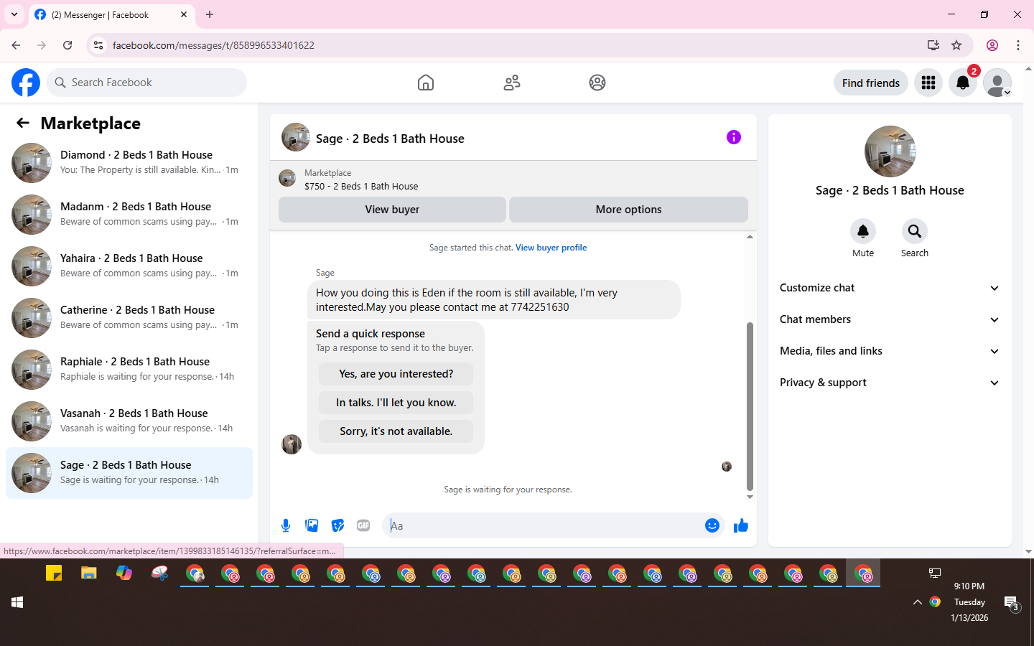
Task: Open the Raphiale 2 Beds chat
Action: pos(129,370)
